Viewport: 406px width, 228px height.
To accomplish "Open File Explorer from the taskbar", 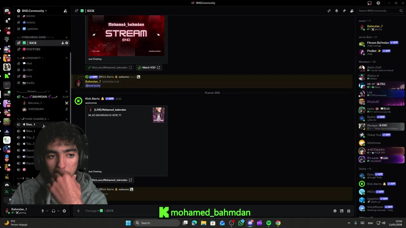I will 204,223.
